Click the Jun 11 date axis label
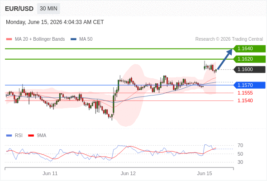The width and height of the screenshot is (267, 181). click(x=50, y=173)
